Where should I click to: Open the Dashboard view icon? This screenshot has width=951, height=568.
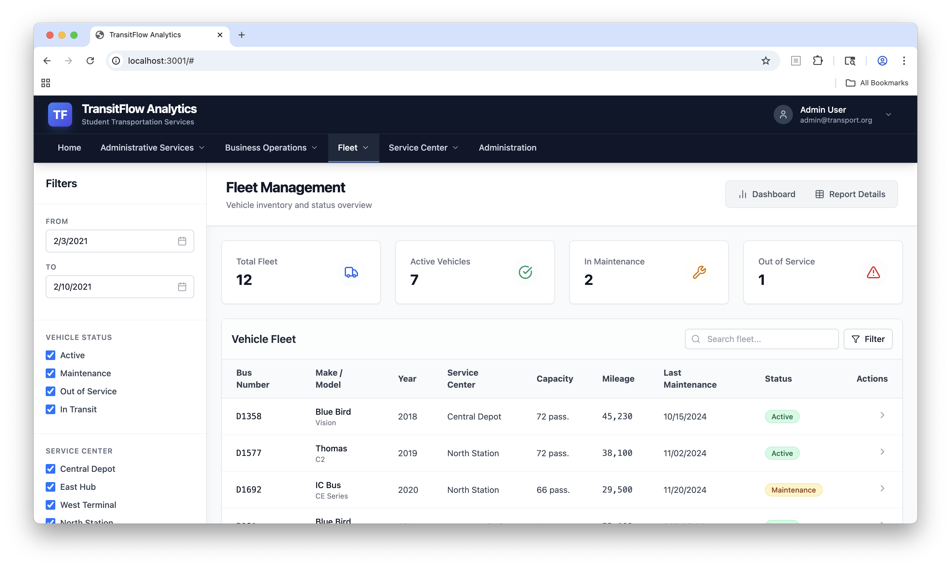[x=743, y=194]
